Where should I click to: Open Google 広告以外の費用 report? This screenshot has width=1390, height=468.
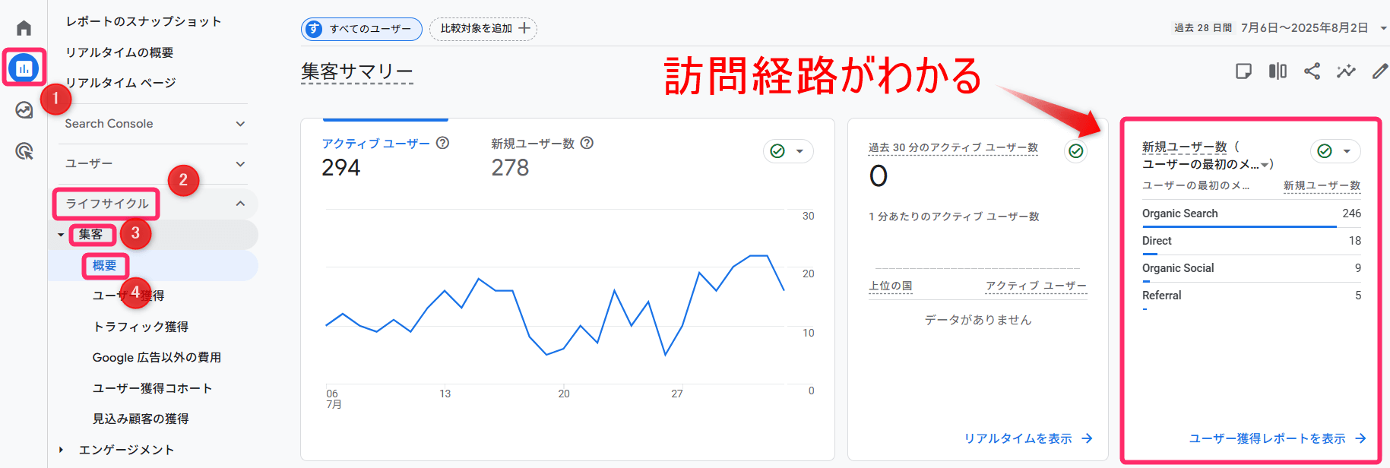[157, 357]
